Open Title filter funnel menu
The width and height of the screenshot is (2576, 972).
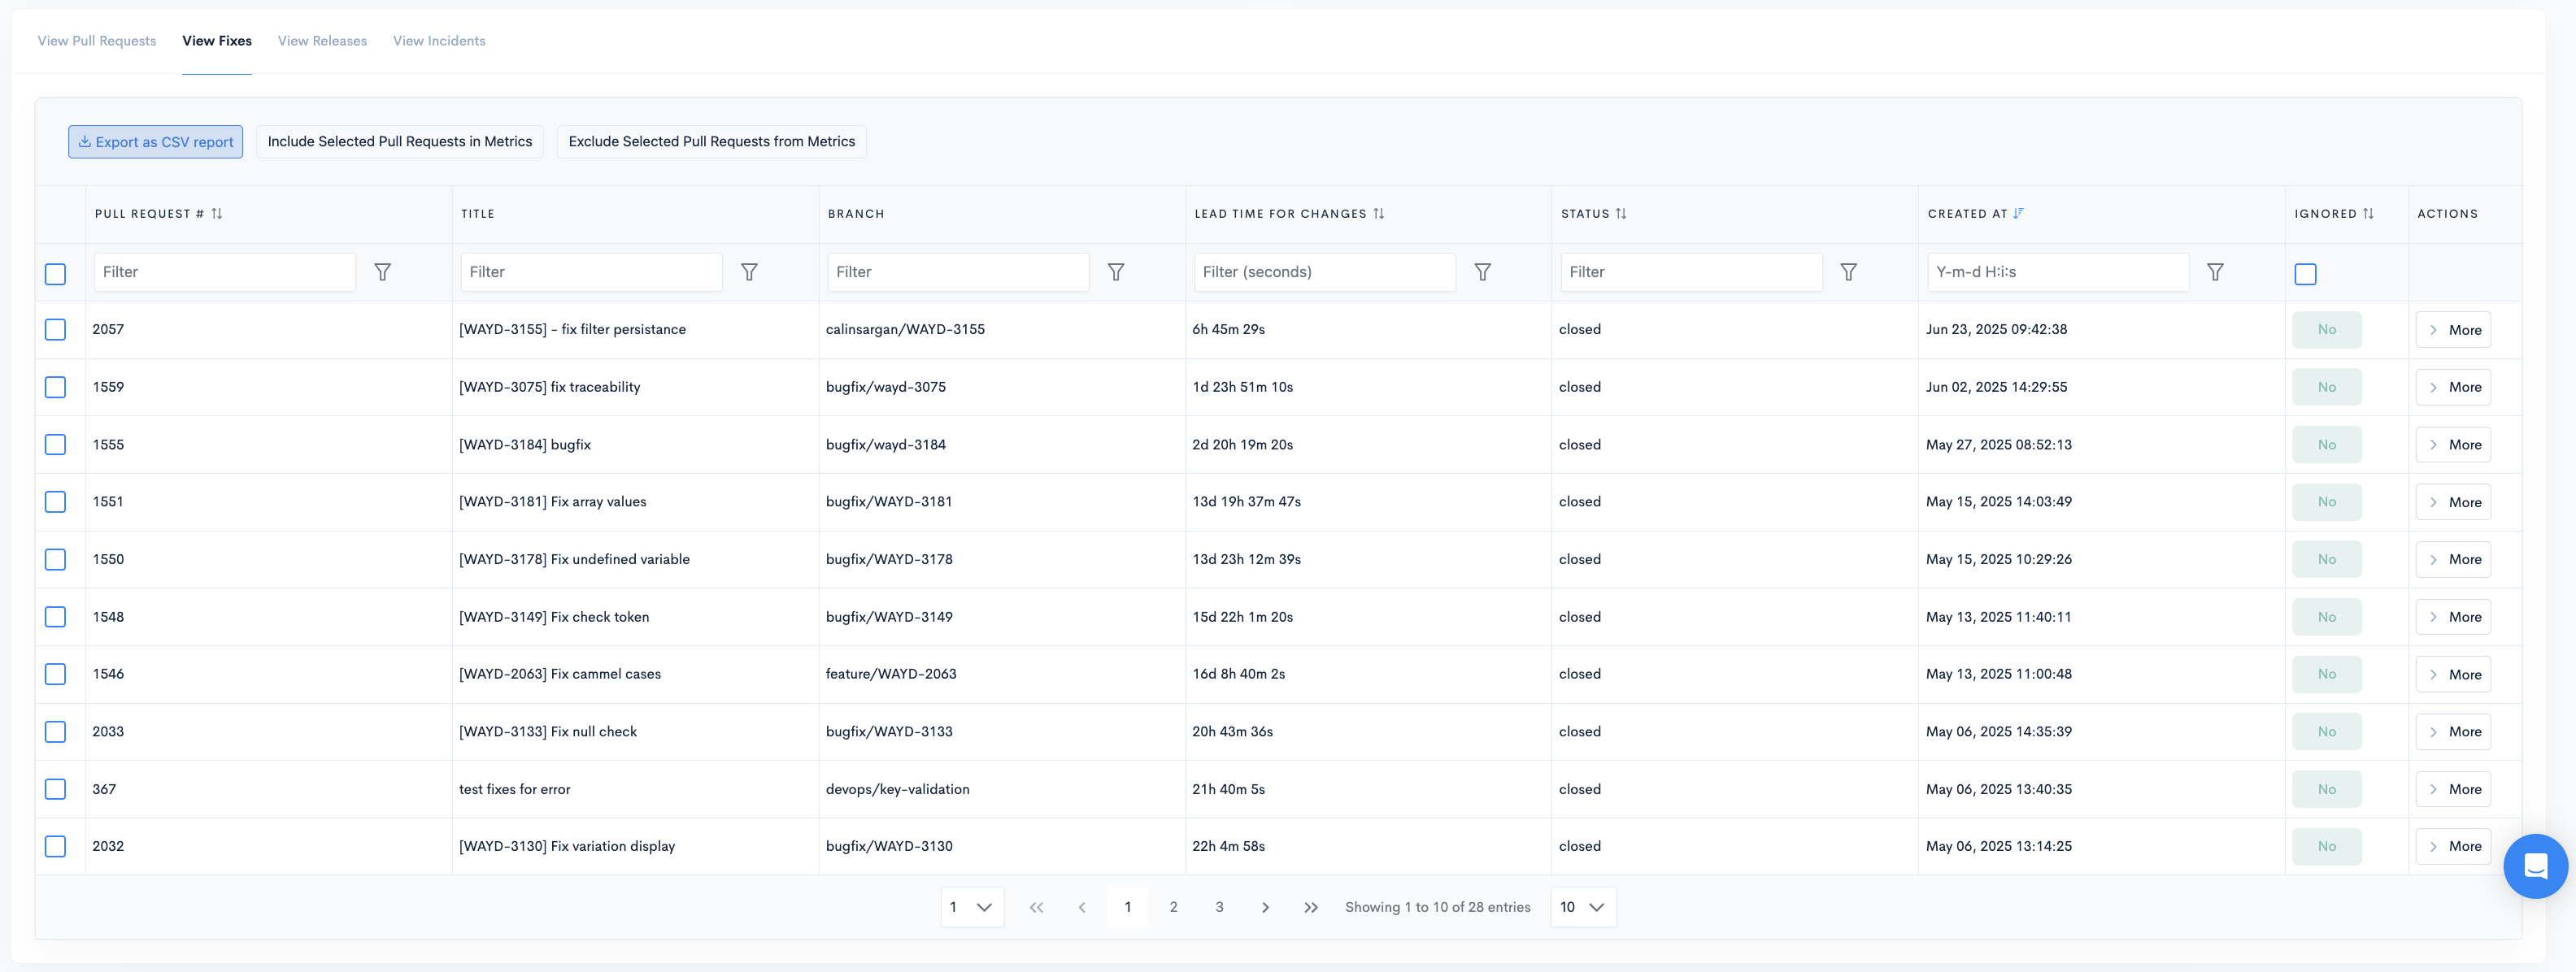[x=749, y=271]
